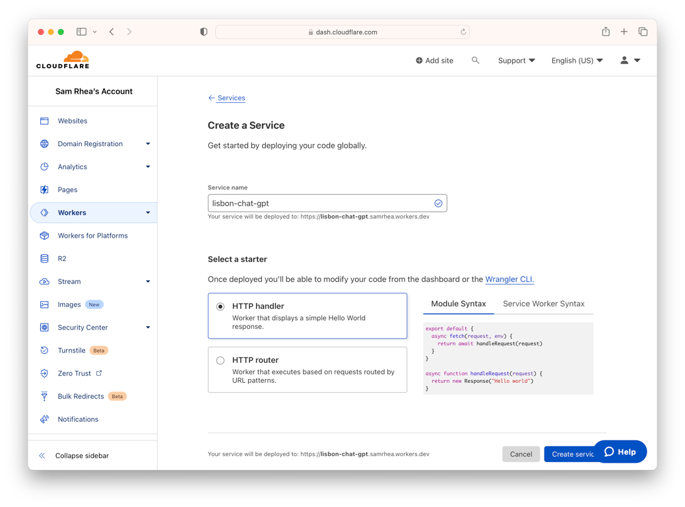Click the Notifications megaphone icon
685x507 pixels.
[x=44, y=419]
